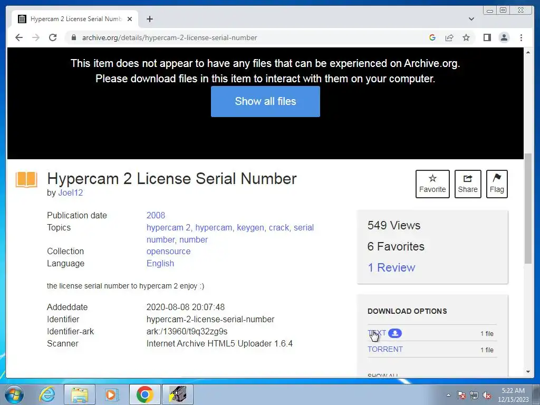Open the hypercam topic link

pos(214,228)
